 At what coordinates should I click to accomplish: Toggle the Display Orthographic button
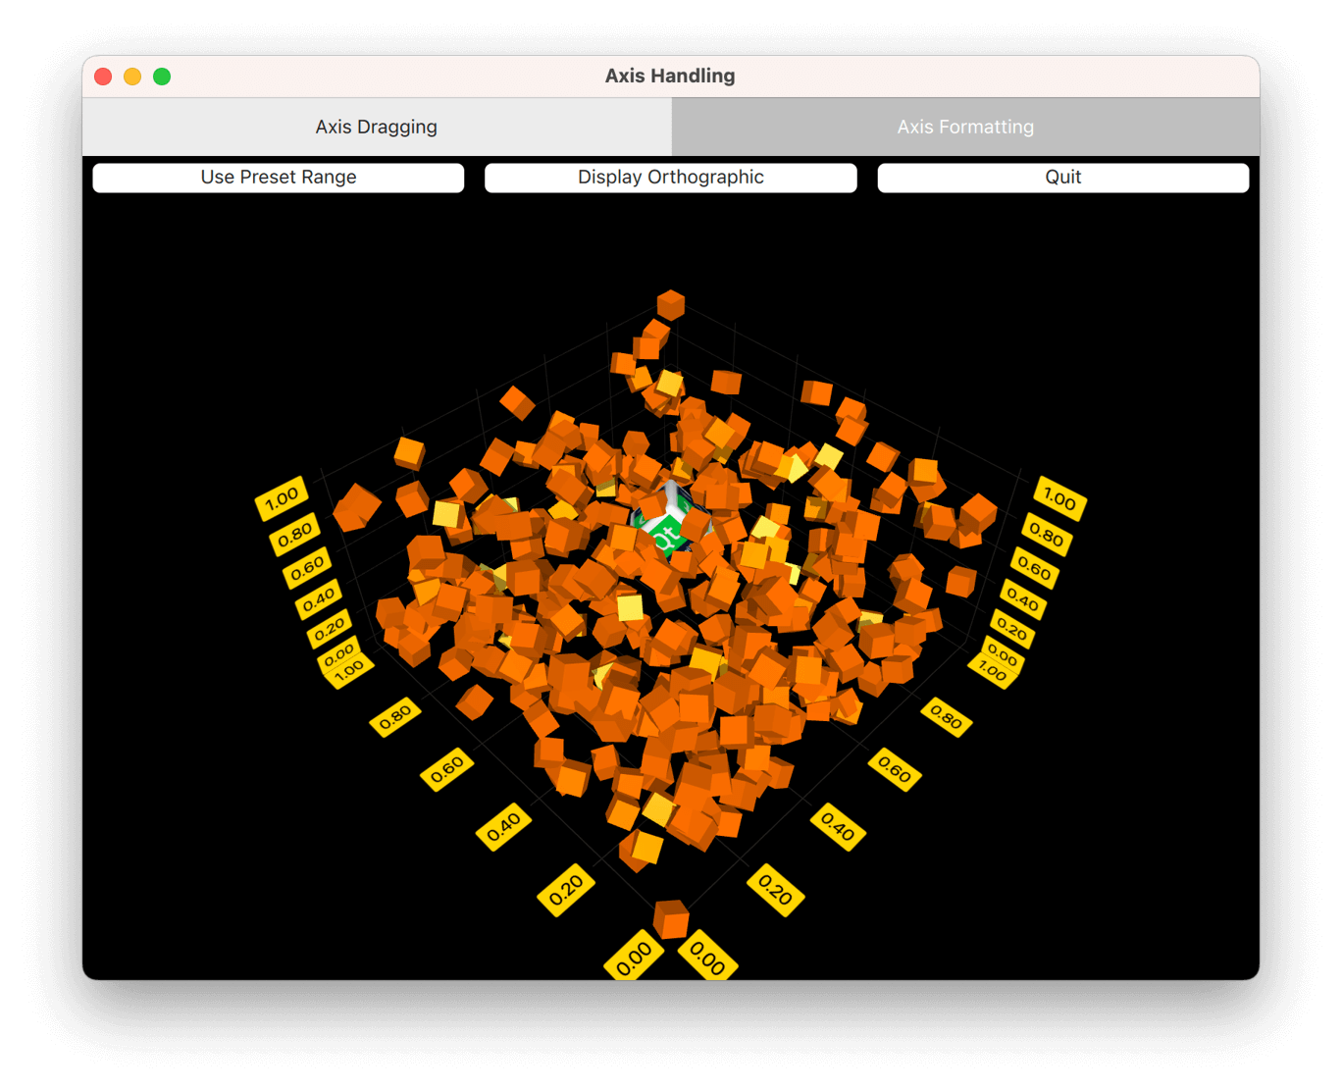point(670,178)
